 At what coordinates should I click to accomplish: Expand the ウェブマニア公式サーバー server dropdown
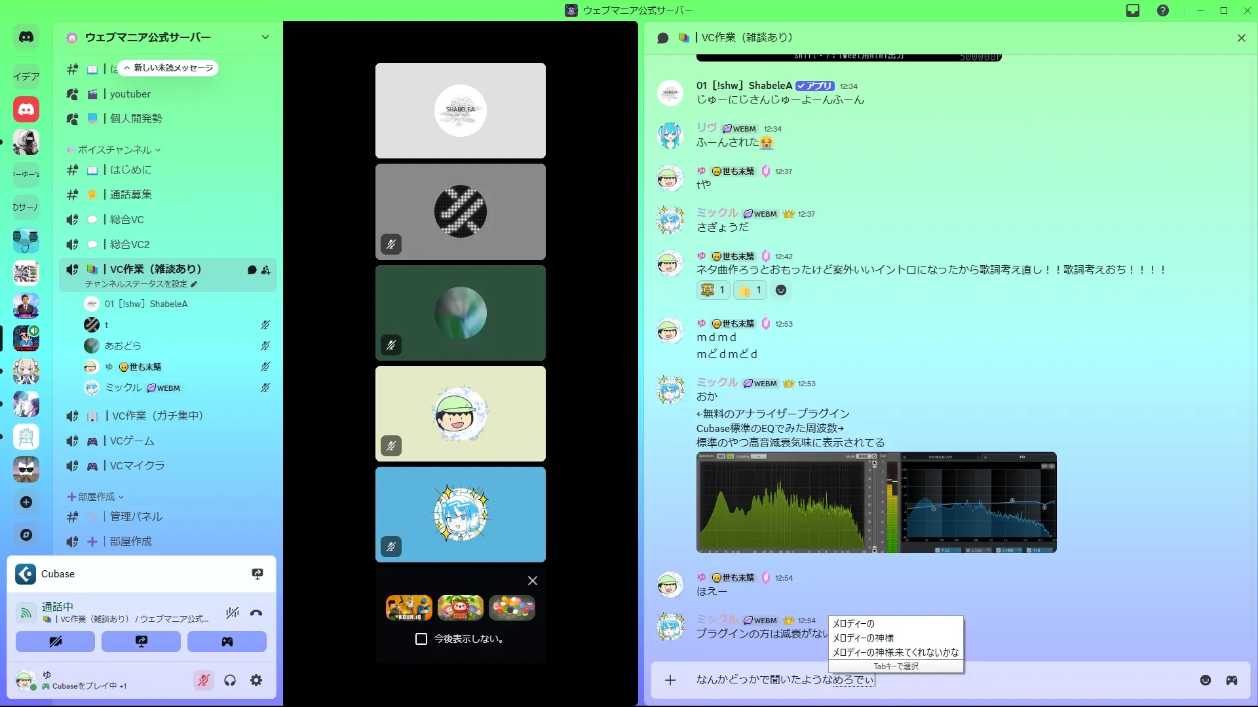click(x=265, y=37)
